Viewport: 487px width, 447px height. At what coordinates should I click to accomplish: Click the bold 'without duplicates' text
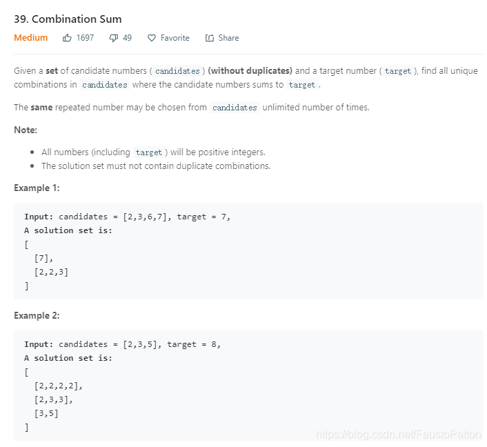point(250,71)
